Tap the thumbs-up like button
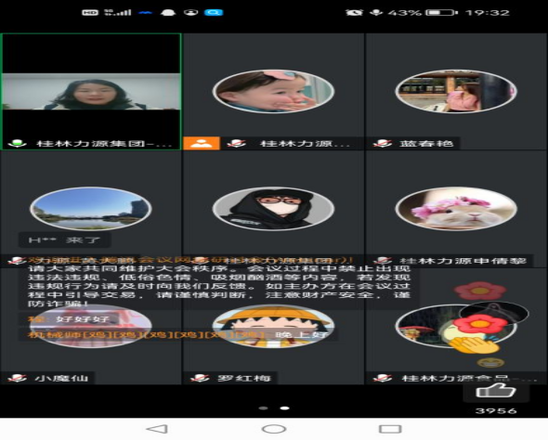 496,391
